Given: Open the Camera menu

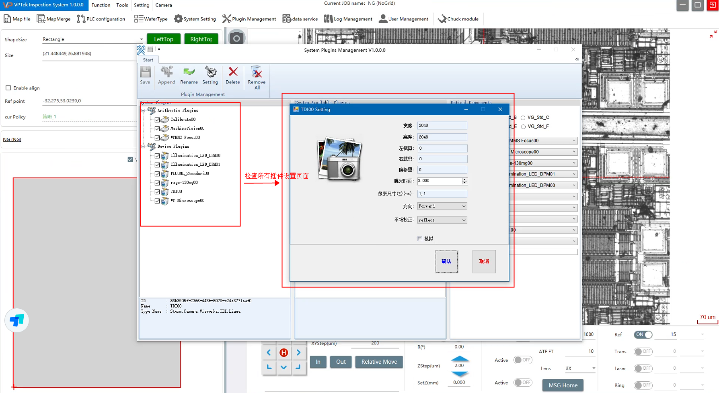Looking at the screenshot, I should coord(164,5).
